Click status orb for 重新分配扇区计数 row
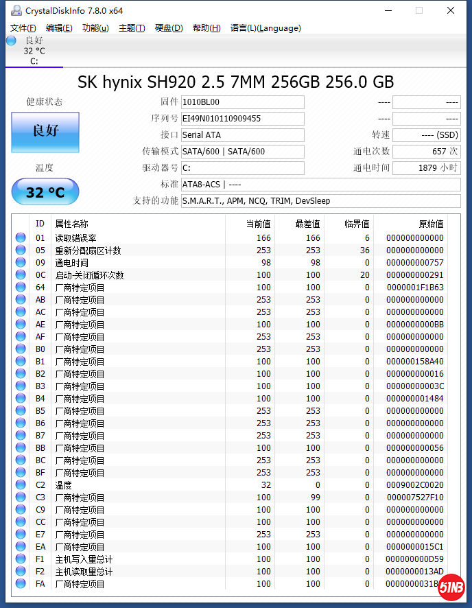The image size is (472, 608). point(21,250)
